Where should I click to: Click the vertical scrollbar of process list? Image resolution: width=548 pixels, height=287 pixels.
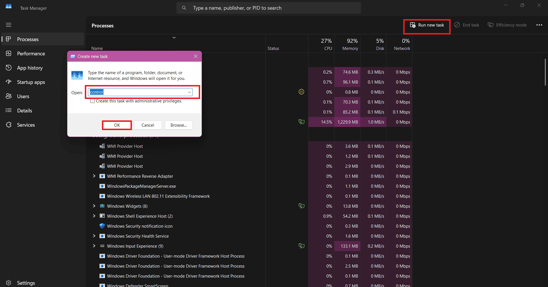point(545,72)
